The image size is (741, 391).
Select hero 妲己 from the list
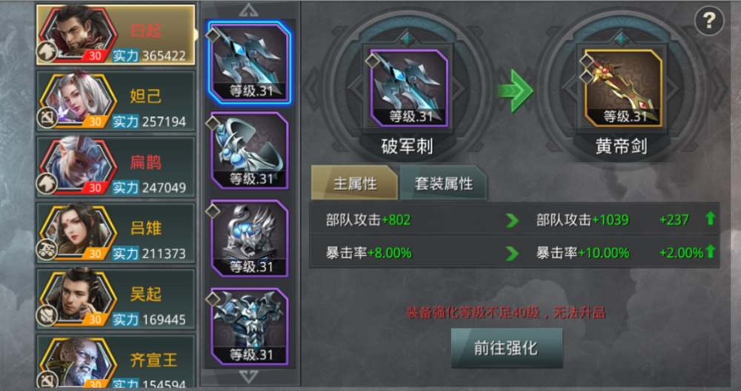(116, 101)
